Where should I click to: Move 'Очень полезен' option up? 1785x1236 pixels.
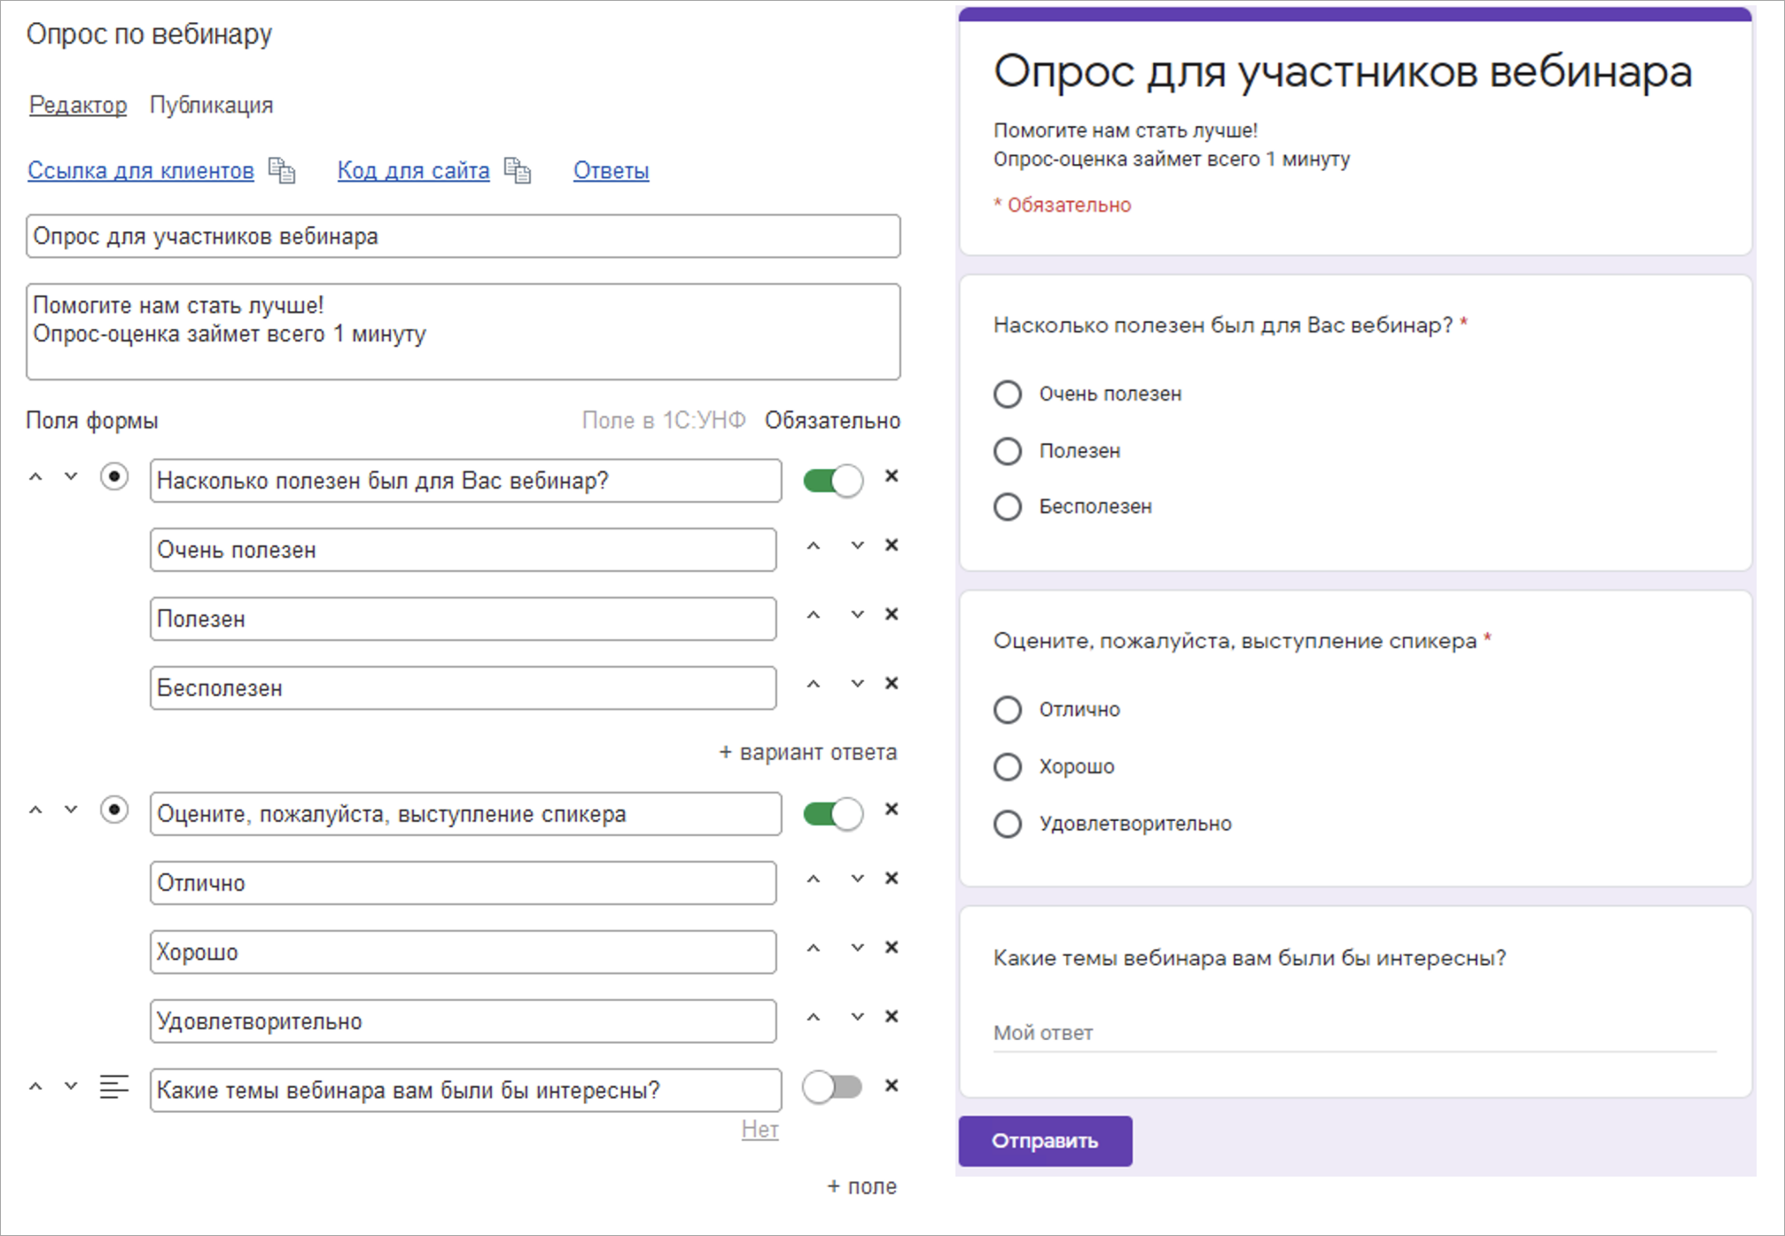(814, 546)
